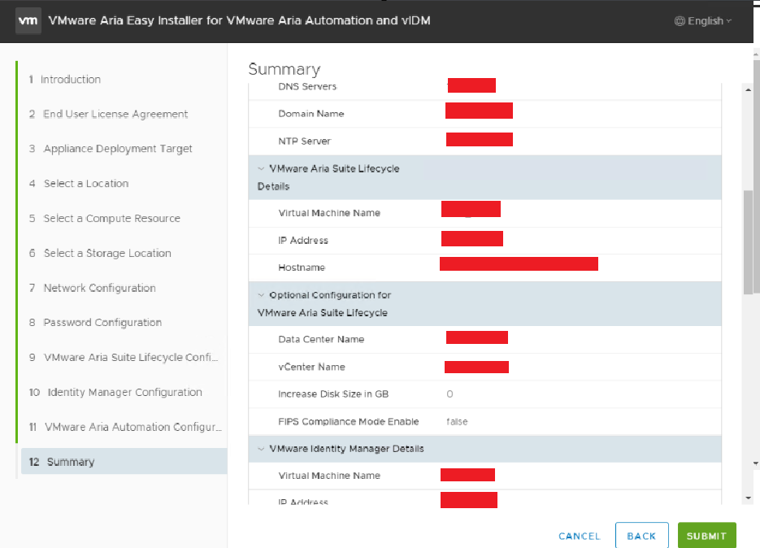Viewport: 760px width, 548px height.
Task: Click summary panel scroll down arrow
Action: 749,498
